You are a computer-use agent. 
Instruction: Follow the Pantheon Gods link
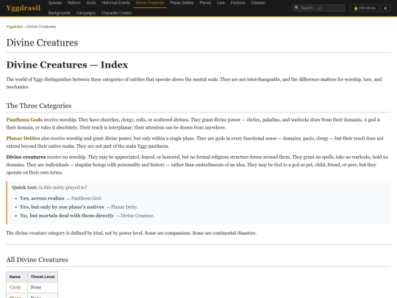[24, 120]
